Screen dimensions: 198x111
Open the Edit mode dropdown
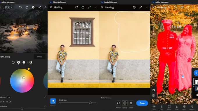click(x=8, y=7)
